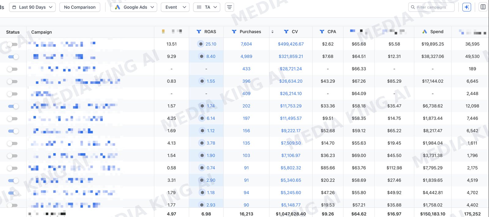The height and width of the screenshot is (217, 489).
Task: Disable status toggle for the $5,340.65 CV row
Action: click(x=13, y=181)
